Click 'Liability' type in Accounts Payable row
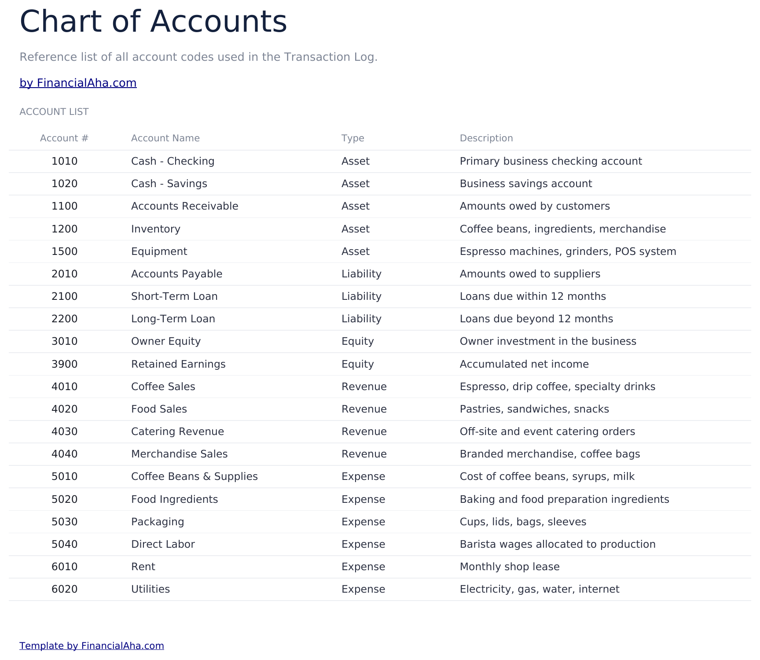This screenshot has width=760, height=660. (x=361, y=274)
